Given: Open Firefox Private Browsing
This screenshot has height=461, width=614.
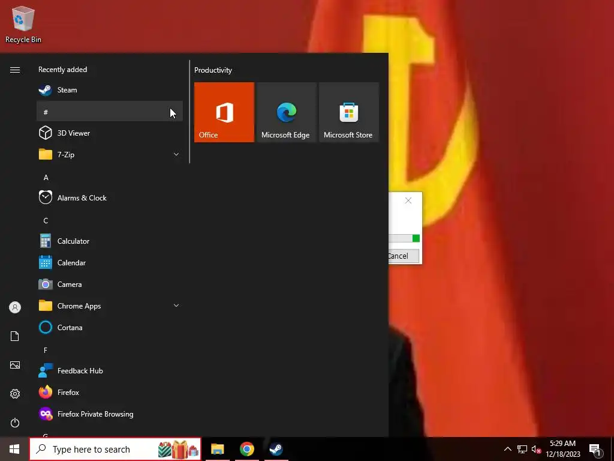Looking at the screenshot, I should click(110, 414).
